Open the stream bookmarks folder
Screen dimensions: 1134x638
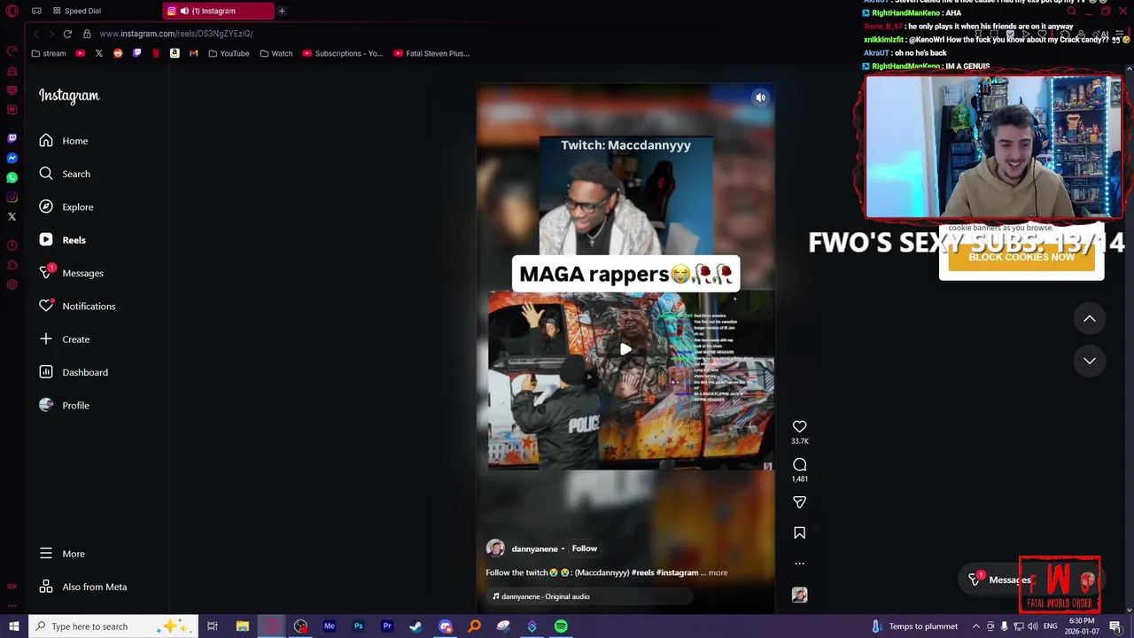click(48, 53)
